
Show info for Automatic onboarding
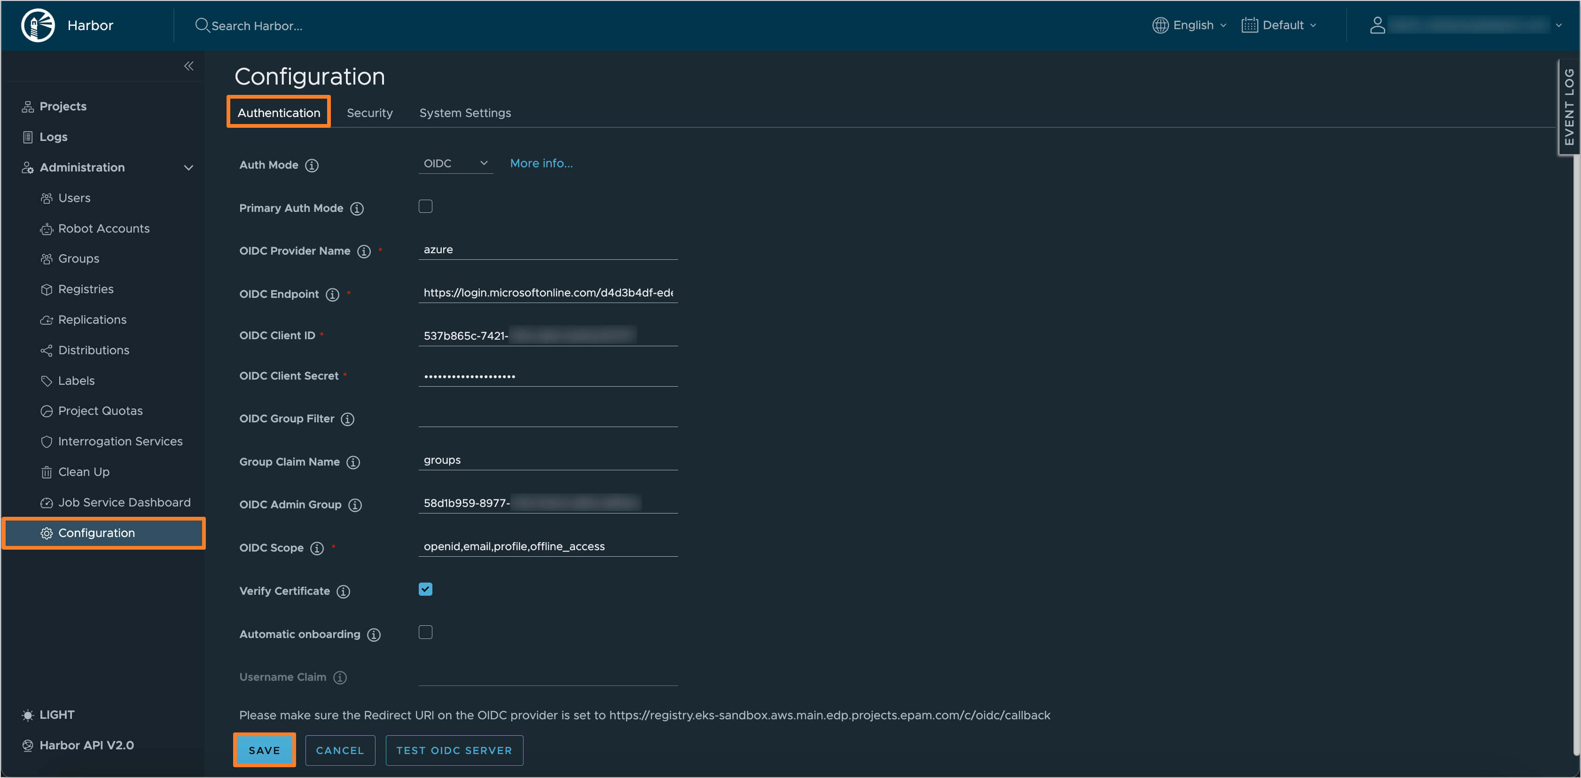[x=374, y=634]
